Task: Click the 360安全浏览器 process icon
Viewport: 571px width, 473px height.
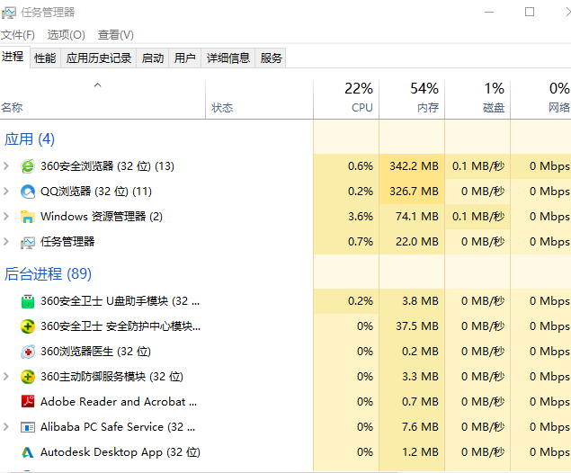Action: pyautogui.click(x=28, y=166)
